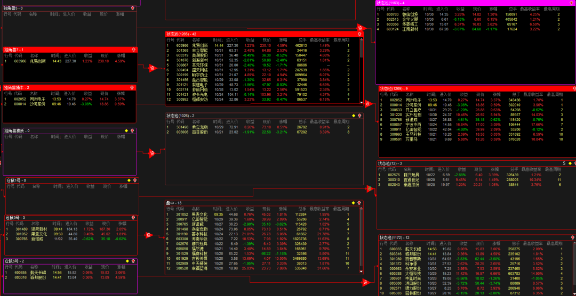Viewport: 576px width, 296px height.
Task: Select 兆易创新 row in 状态池(1265)
Action: [x=200, y=46]
